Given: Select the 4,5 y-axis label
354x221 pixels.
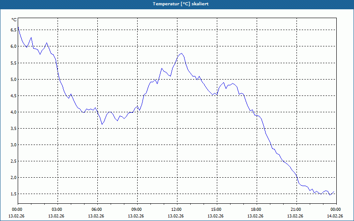Looking at the screenshot, I should [14, 95].
